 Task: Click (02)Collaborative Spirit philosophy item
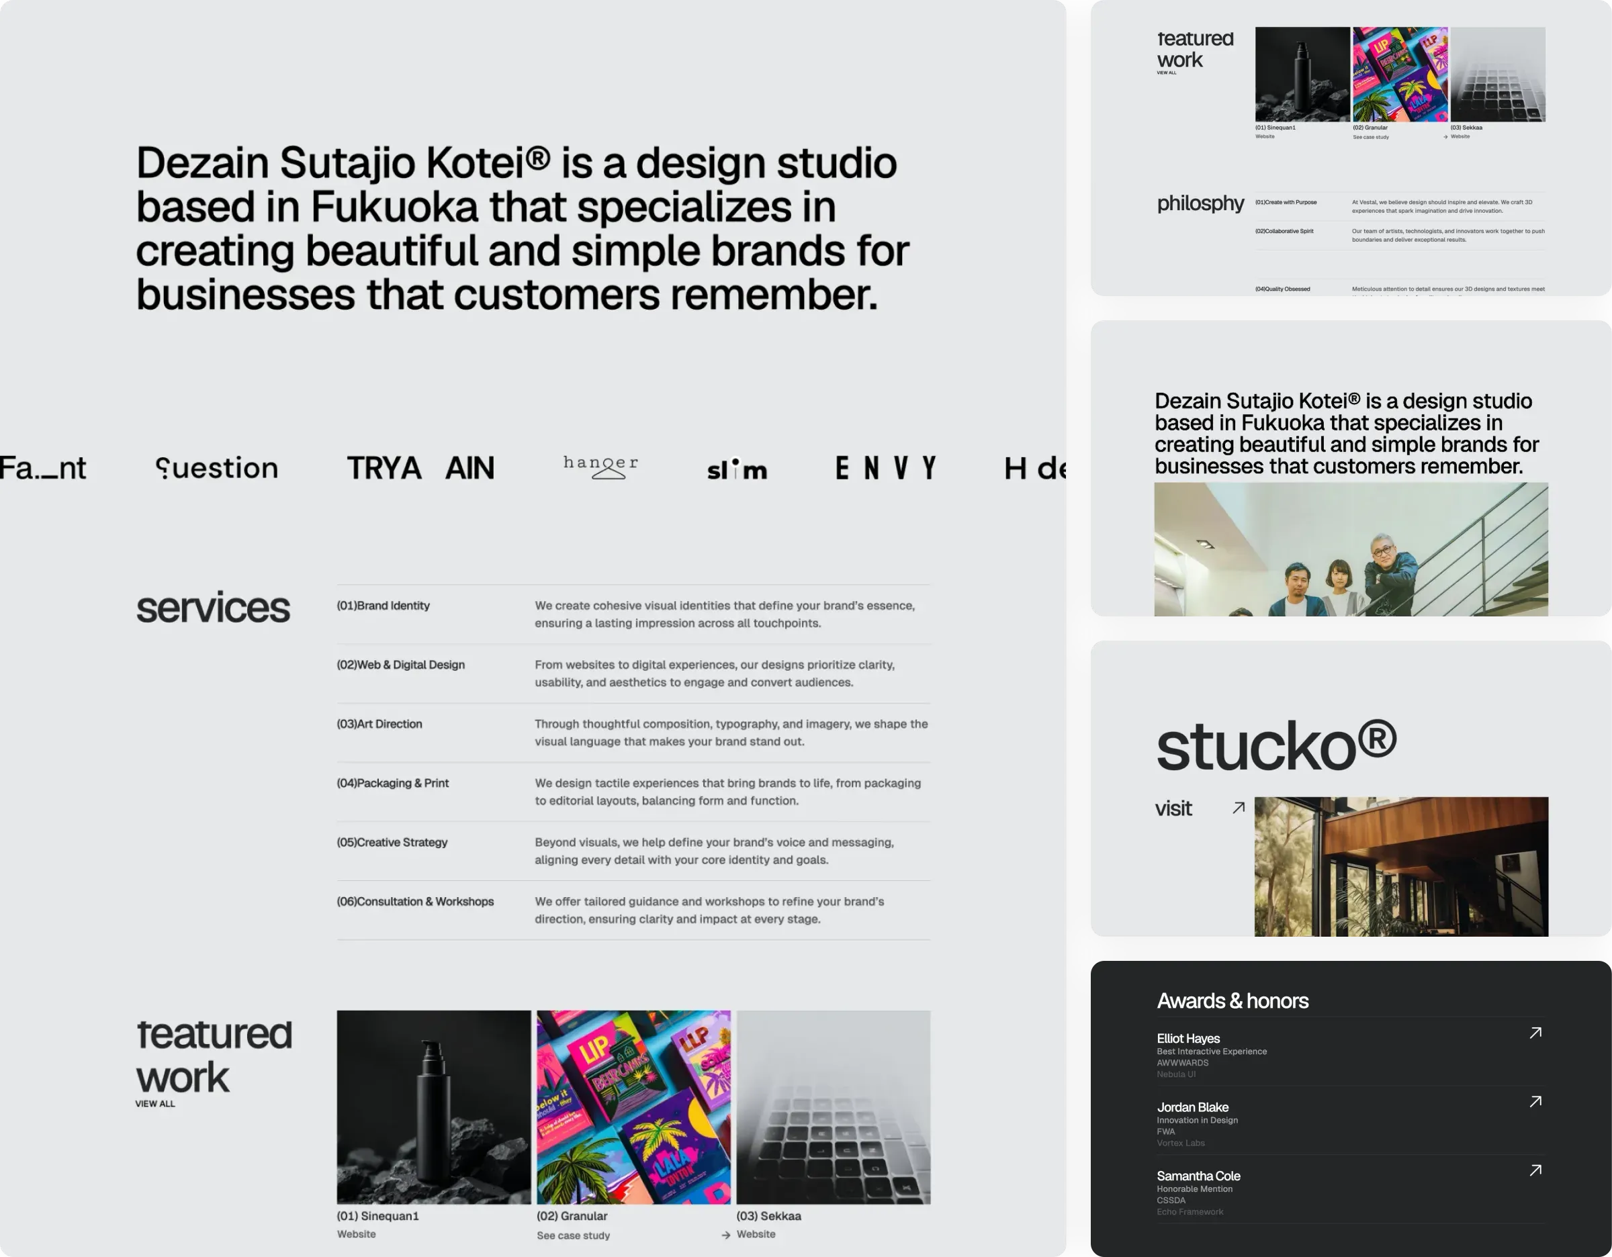[x=1284, y=231]
